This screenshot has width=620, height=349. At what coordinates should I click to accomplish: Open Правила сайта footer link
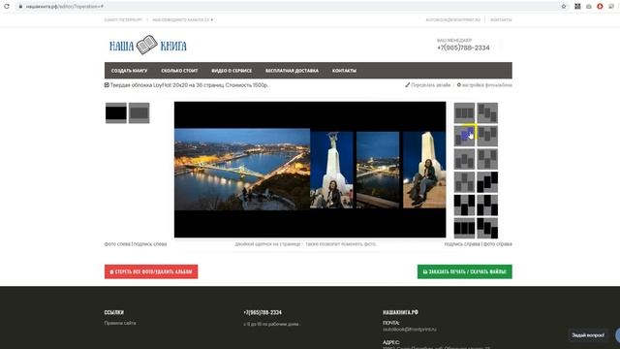[120, 323]
